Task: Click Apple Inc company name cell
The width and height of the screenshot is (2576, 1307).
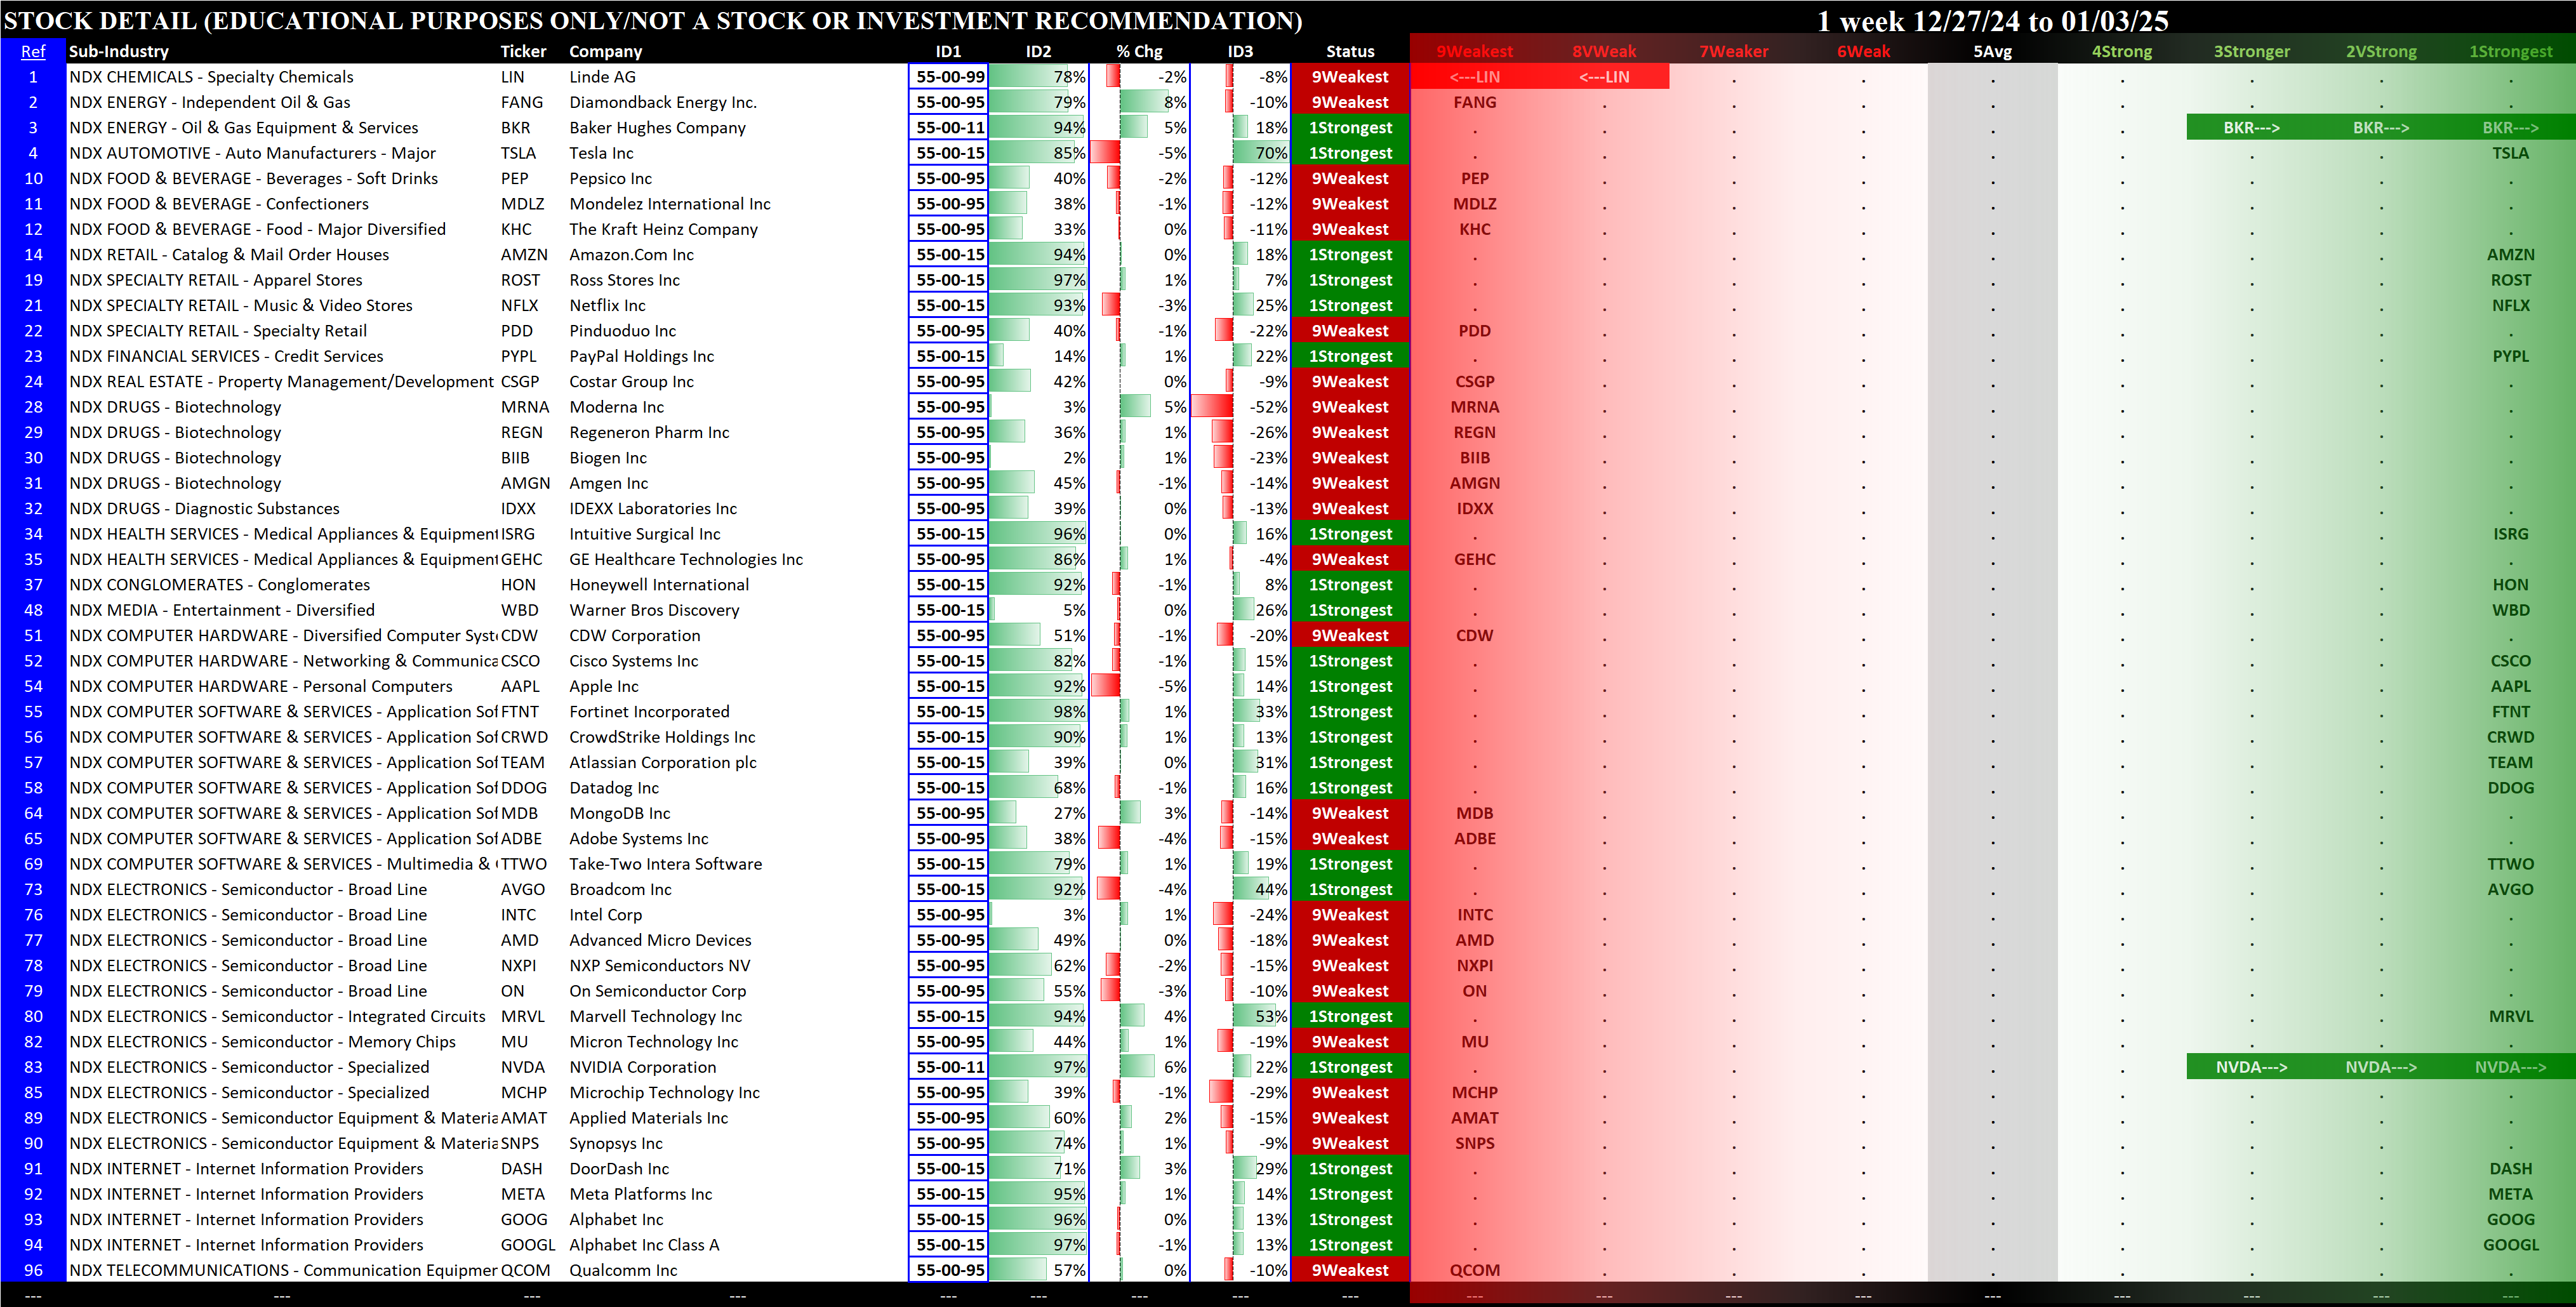Action: 604,686
